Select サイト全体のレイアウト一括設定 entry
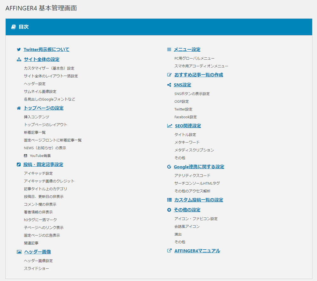This screenshot has width=317, height=281. click(51, 76)
